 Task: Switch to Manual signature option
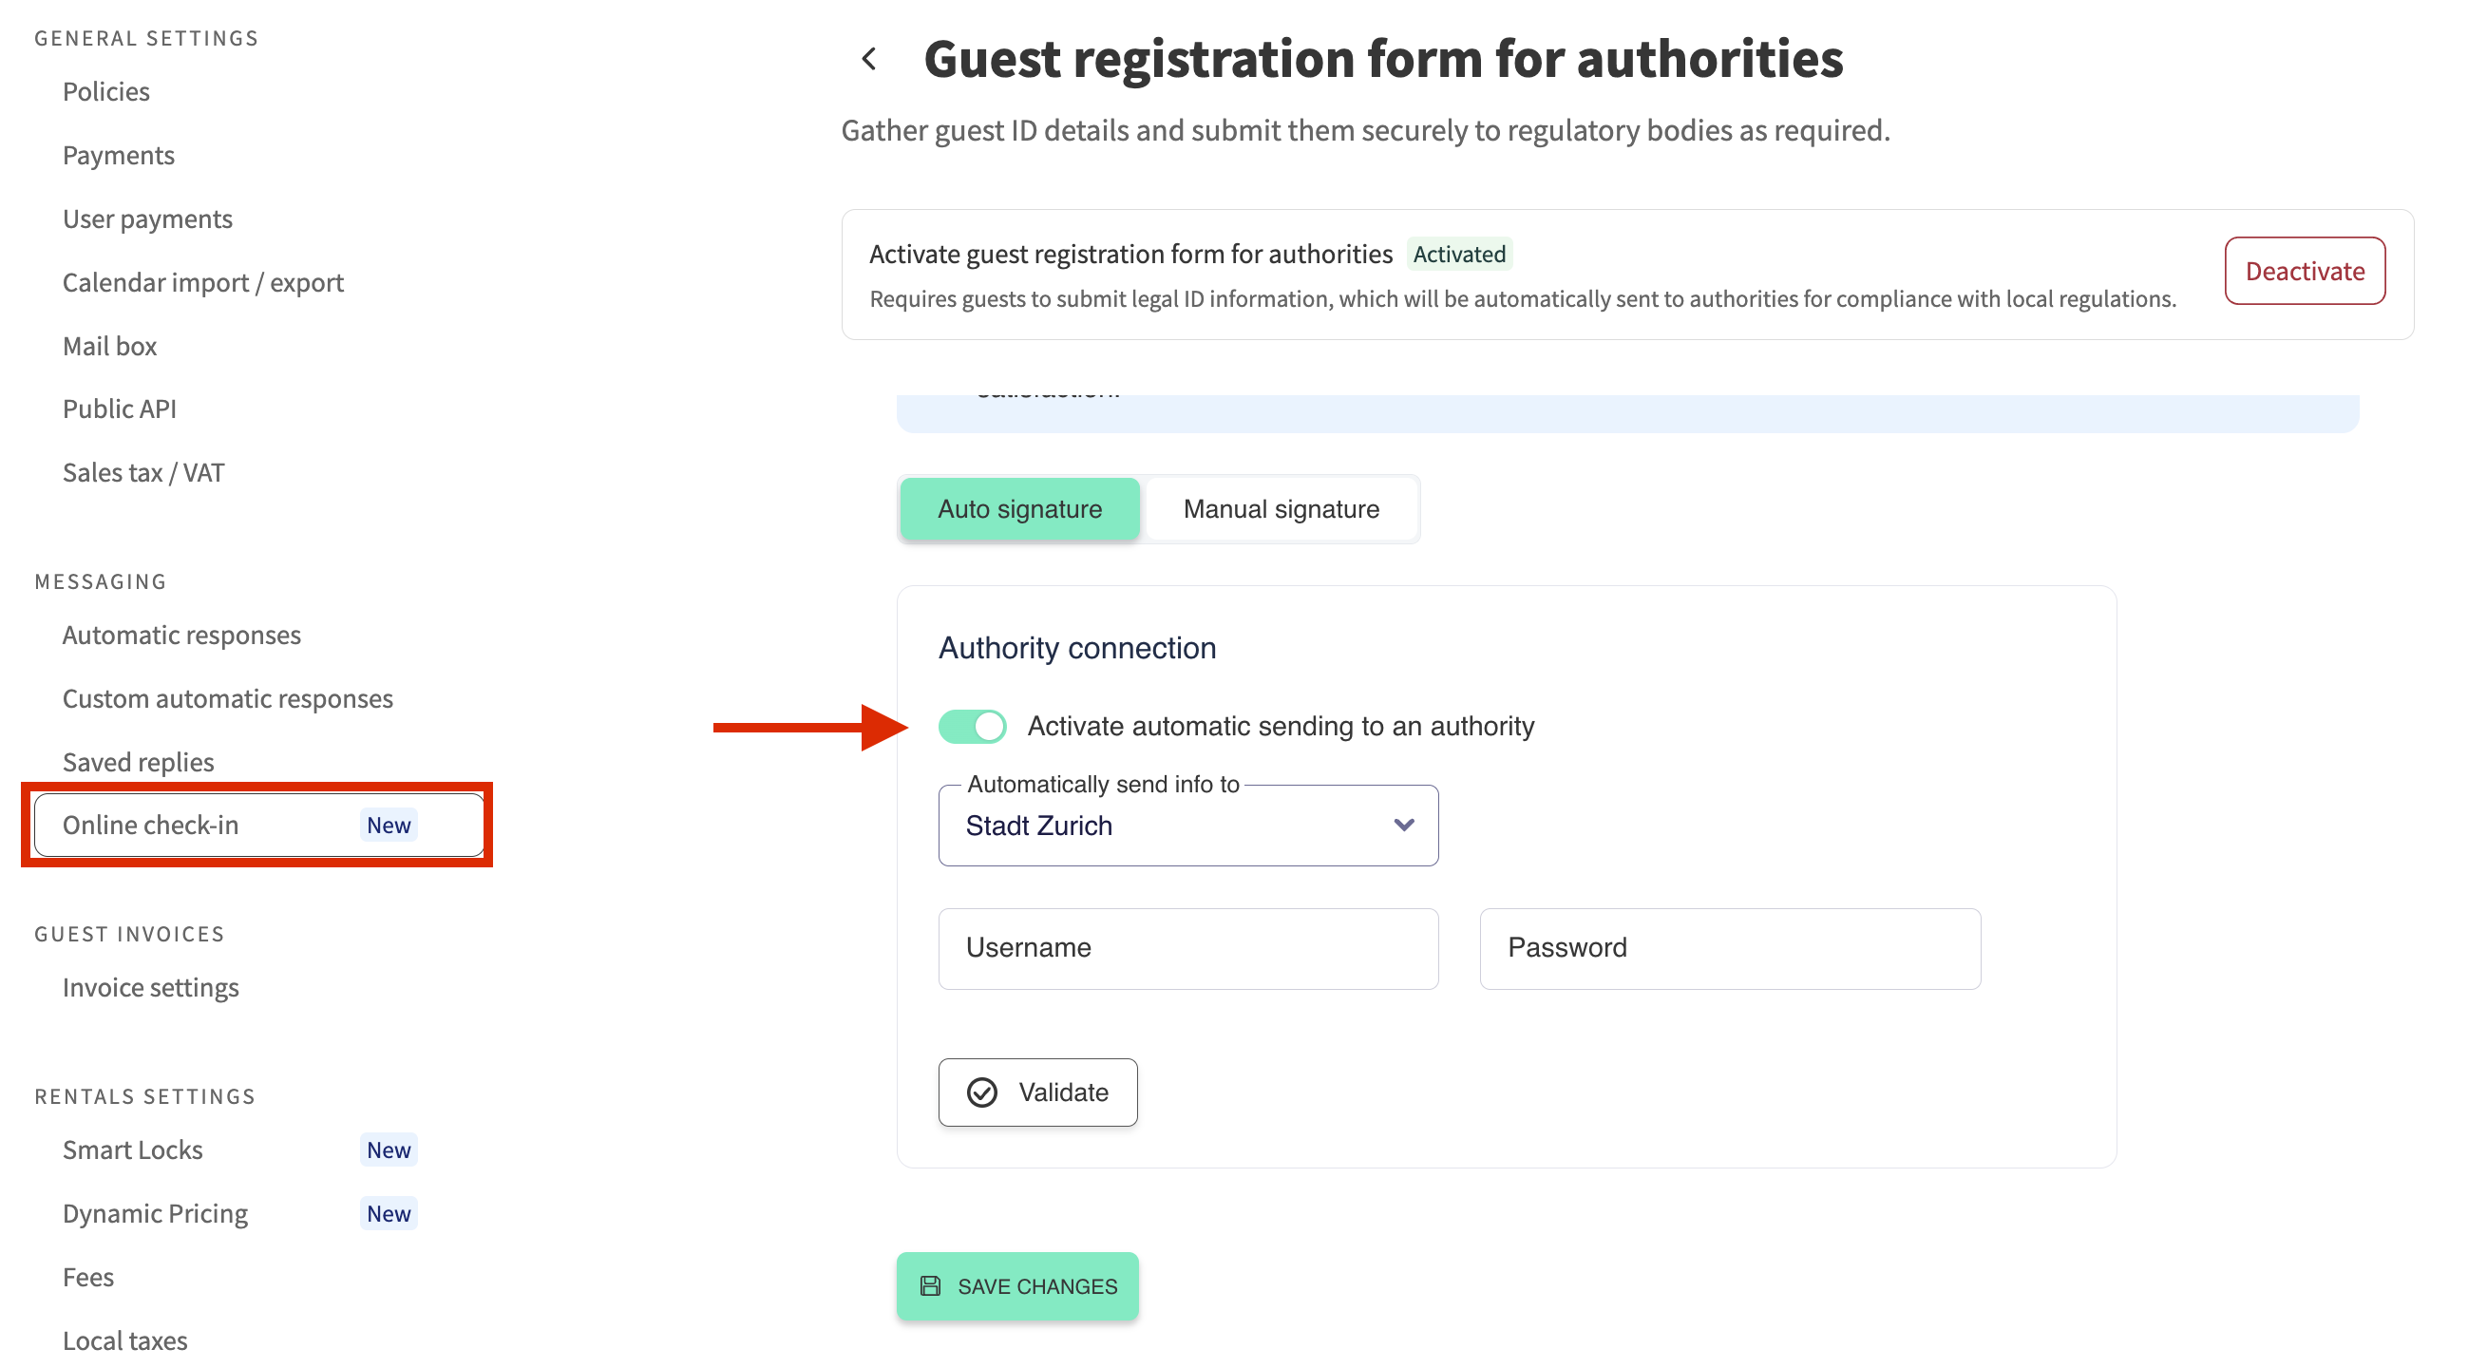[1281, 509]
